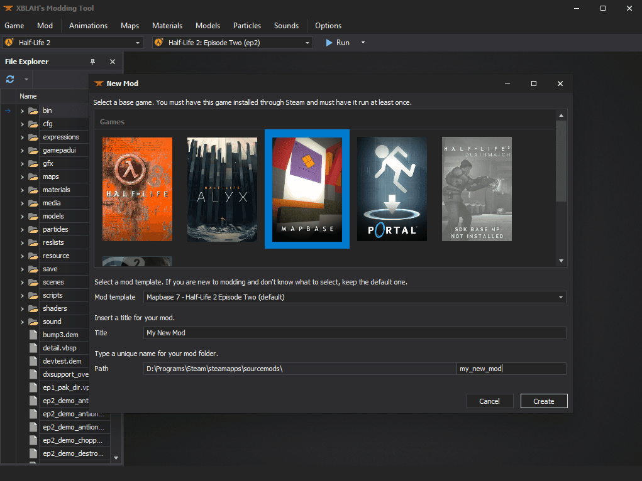Click the File Explorer refresh icon
The height and width of the screenshot is (481, 642).
pyautogui.click(x=10, y=79)
